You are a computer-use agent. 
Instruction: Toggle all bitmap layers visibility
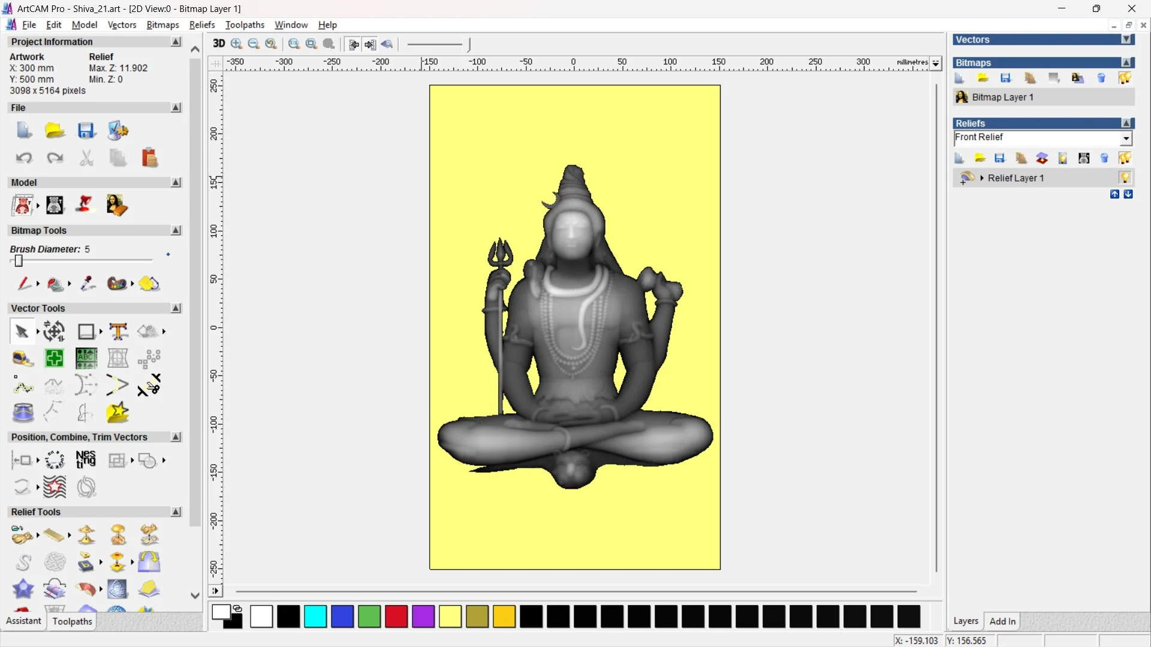tap(1126, 78)
